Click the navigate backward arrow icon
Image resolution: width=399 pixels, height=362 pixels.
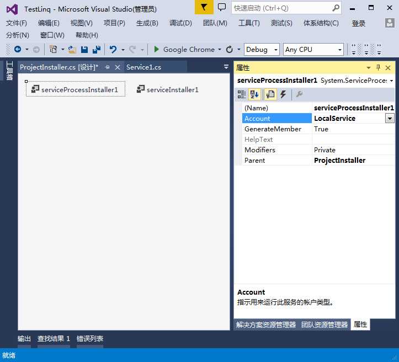click(18, 49)
